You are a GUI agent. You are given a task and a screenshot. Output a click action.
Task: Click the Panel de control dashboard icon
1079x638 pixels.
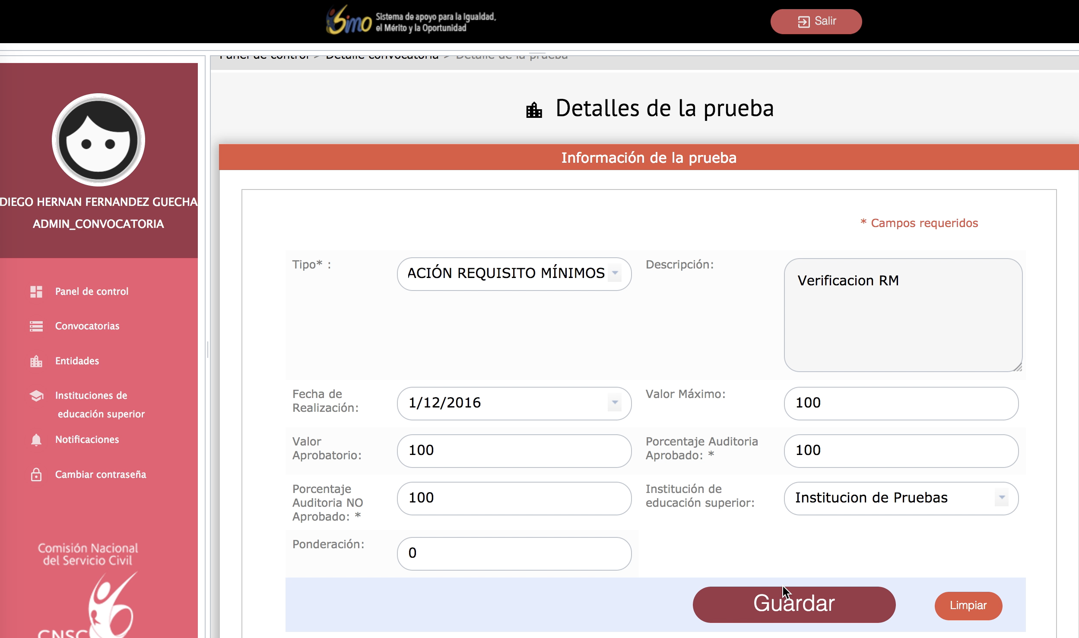point(36,292)
